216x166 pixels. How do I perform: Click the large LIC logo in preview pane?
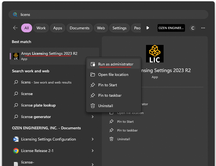[x=155, y=54]
